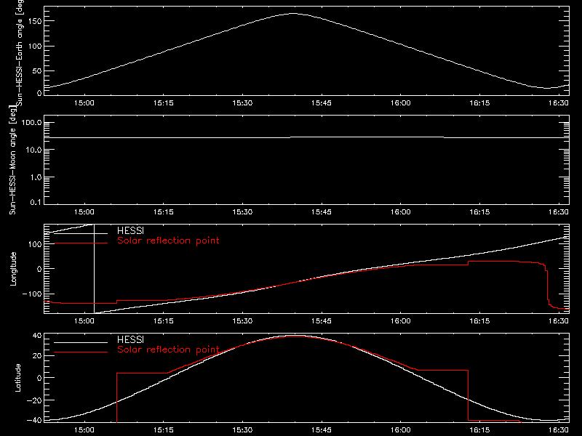Click the 10.0 tick on Moon angle plot
Screen dimensions: 582x436
coord(33,150)
